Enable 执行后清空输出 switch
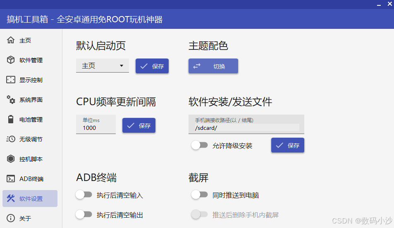Screen dimensions: 394x228 pyautogui.click(x=84, y=215)
